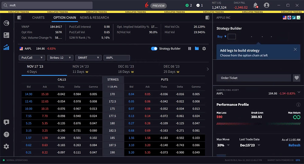Viewport: 304px width, 164px height.
Task: Select the OPTION CHAIN tab
Action: (65, 18)
